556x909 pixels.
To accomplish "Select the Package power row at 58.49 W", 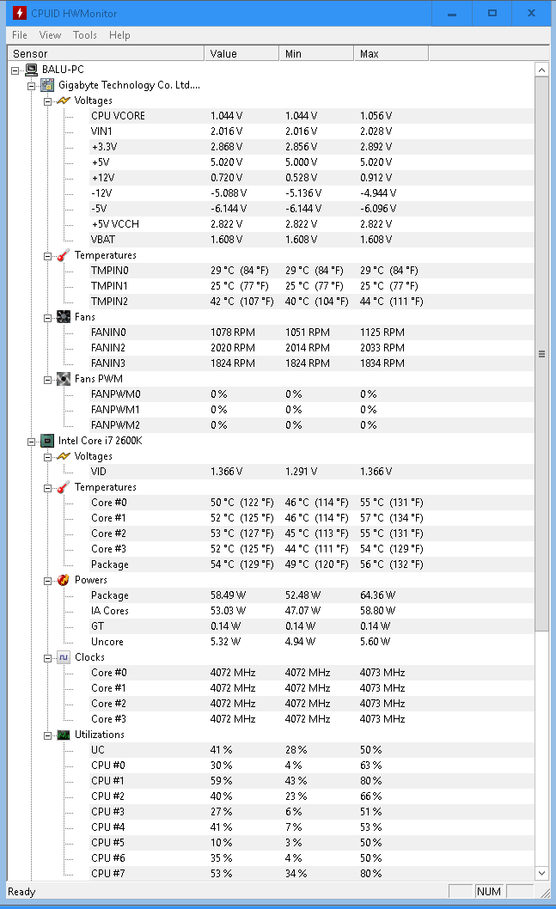I will pos(311,595).
